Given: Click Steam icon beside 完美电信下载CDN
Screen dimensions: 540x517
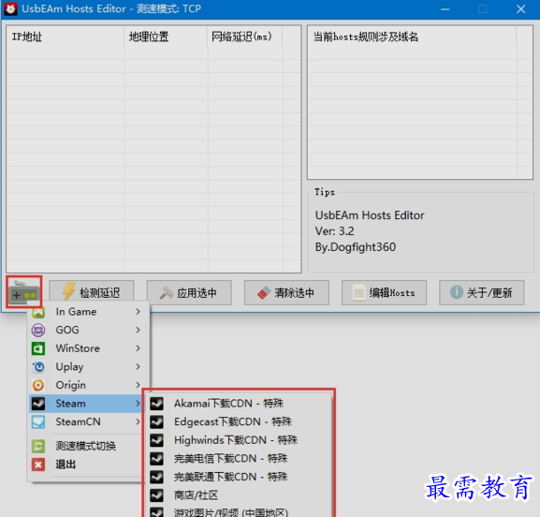Looking at the screenshot, I should 156,459.
